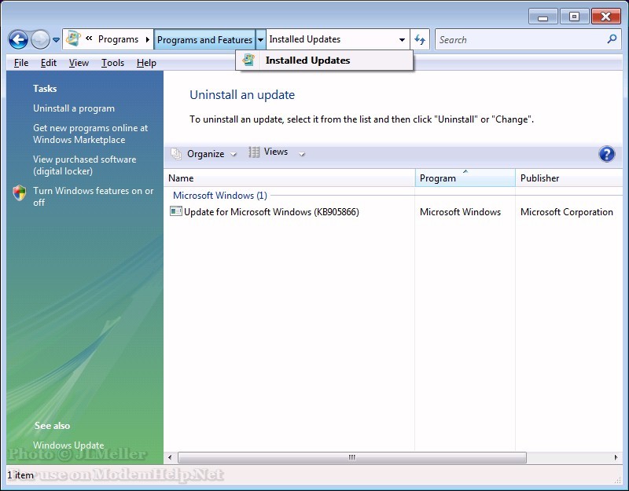629x491 pixels.
Task: Click the shield icon for Windows features
Action: coord(20,192)
